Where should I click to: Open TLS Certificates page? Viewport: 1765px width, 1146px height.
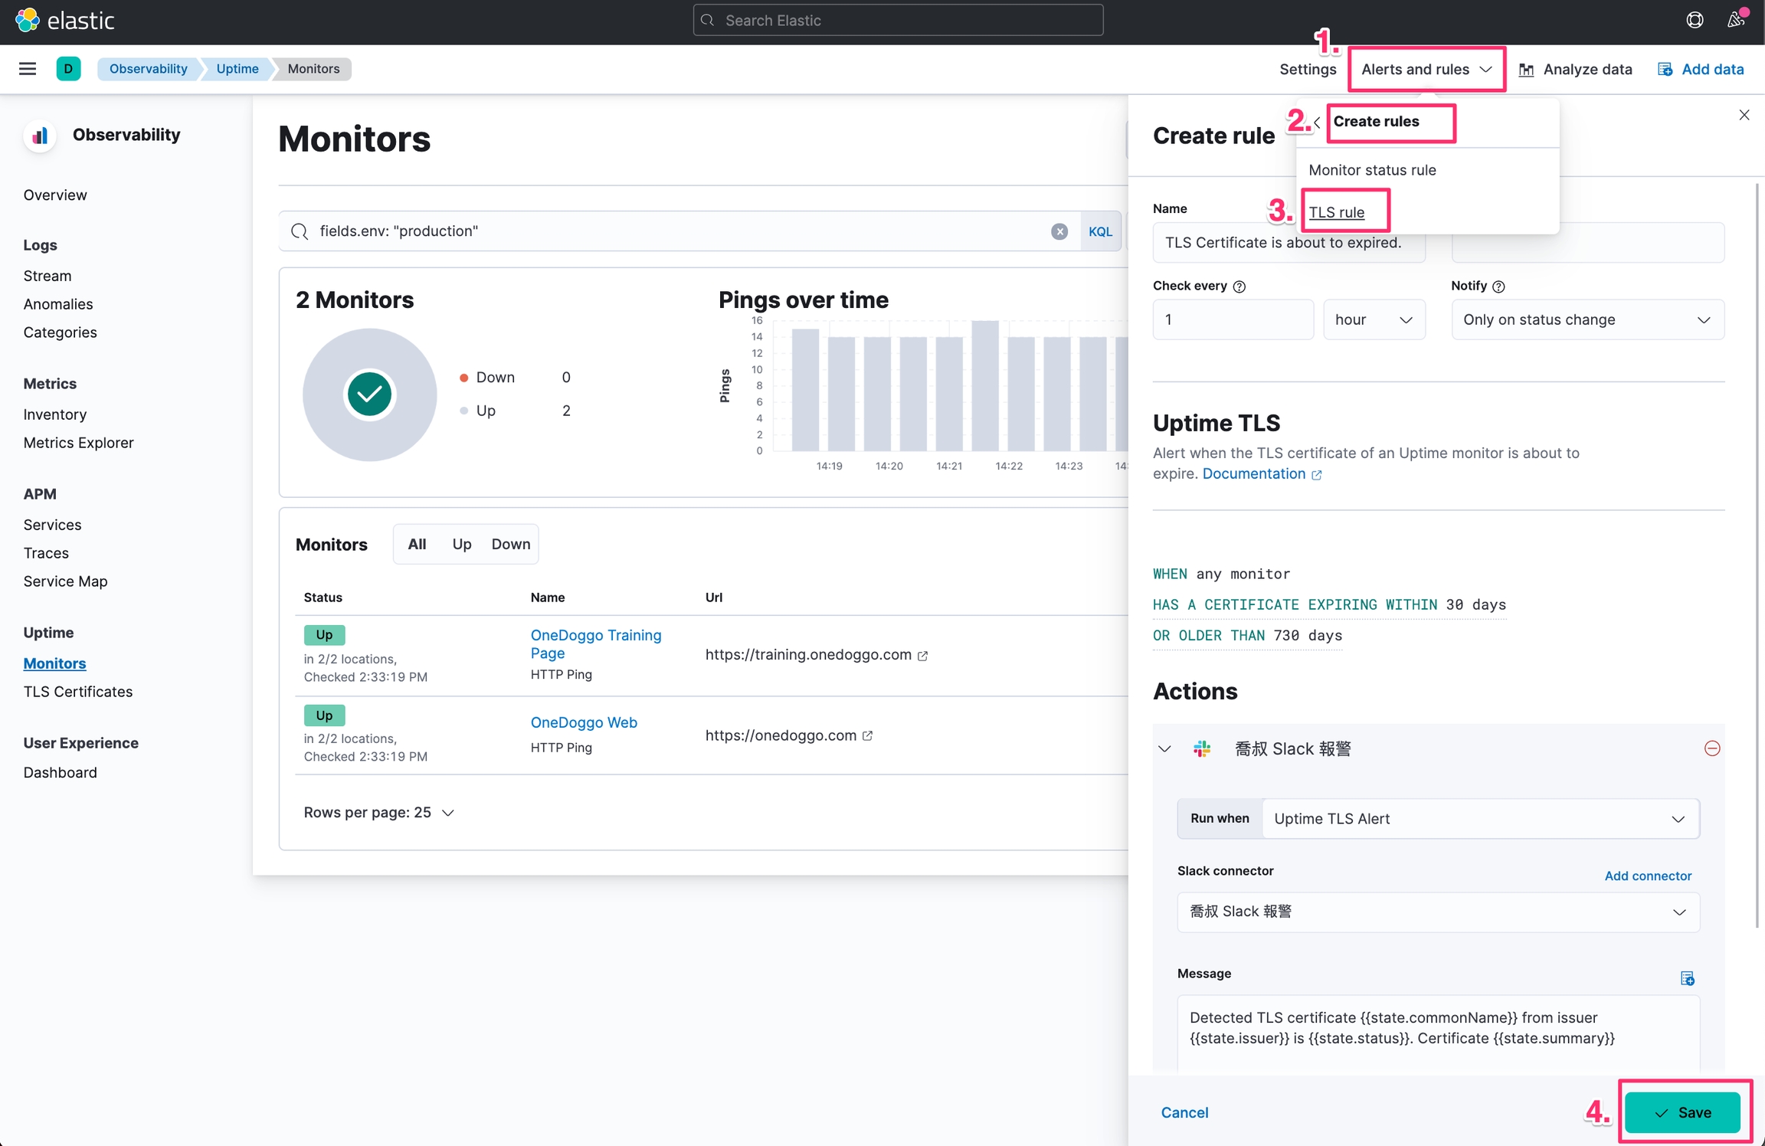tap(77, 692)
